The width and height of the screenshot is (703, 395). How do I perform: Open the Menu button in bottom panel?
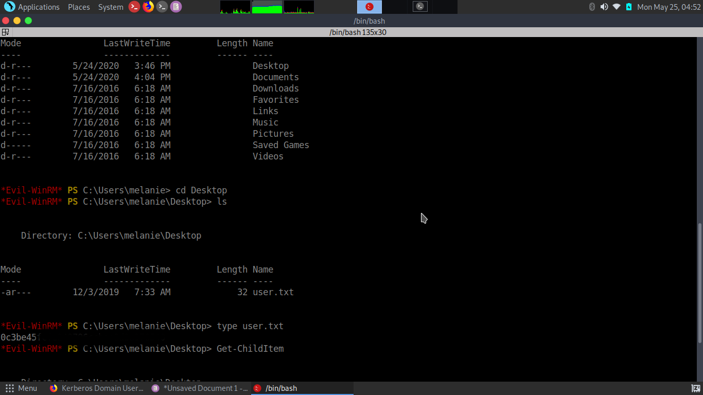pyautogui.click(x=22, y=388)
